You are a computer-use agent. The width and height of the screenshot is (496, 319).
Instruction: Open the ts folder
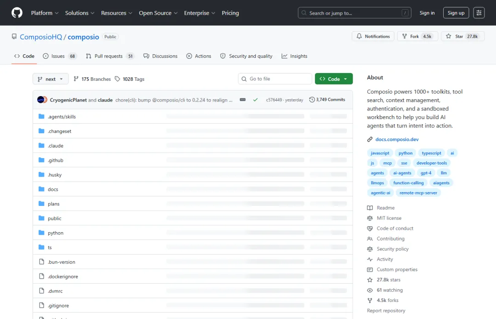50,248
